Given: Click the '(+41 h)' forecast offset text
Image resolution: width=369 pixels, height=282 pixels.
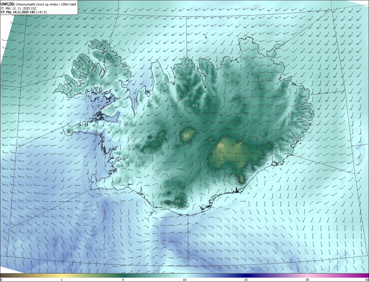Looking at the screenshot, I should tap(41, 12).
